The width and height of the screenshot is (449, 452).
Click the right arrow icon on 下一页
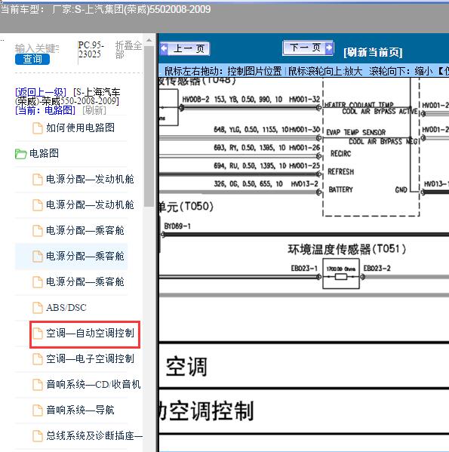[x=329, y=48]
